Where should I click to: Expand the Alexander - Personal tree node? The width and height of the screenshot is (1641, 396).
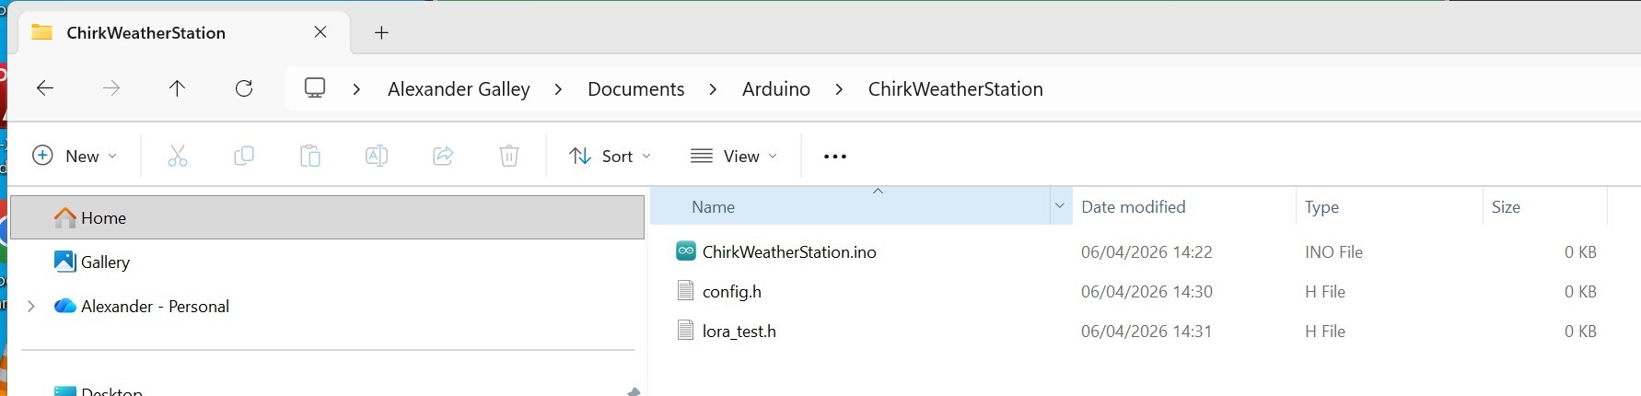[31, 307]
